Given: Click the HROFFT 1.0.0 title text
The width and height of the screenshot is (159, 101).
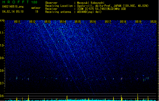Looking at the screenshot, I should [x=20, y=2].
